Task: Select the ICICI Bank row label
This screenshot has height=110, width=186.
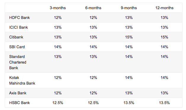Action: point(18,27)
